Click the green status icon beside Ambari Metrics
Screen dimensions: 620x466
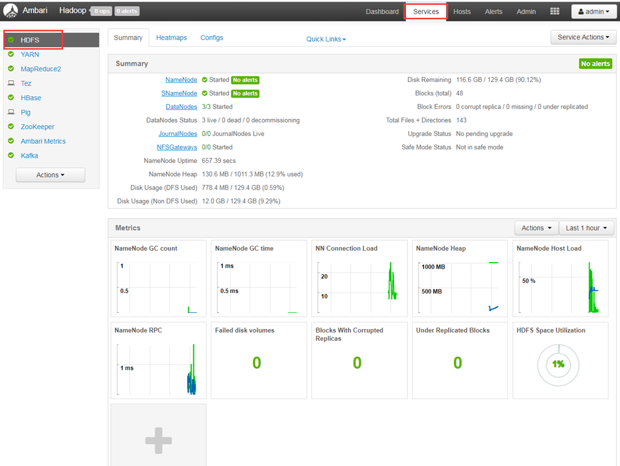click(x=11, y=141)
